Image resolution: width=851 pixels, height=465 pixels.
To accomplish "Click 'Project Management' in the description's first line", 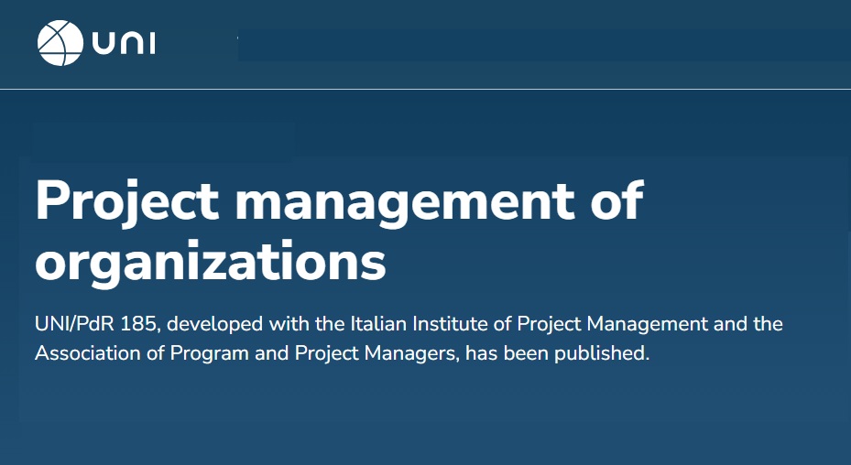I will point(612,324).
